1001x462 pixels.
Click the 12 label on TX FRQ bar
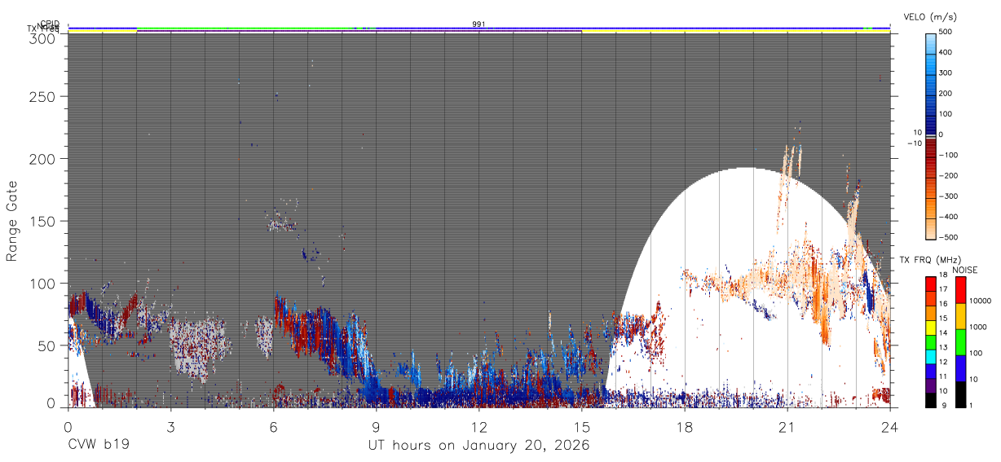(x=943, y=362)
